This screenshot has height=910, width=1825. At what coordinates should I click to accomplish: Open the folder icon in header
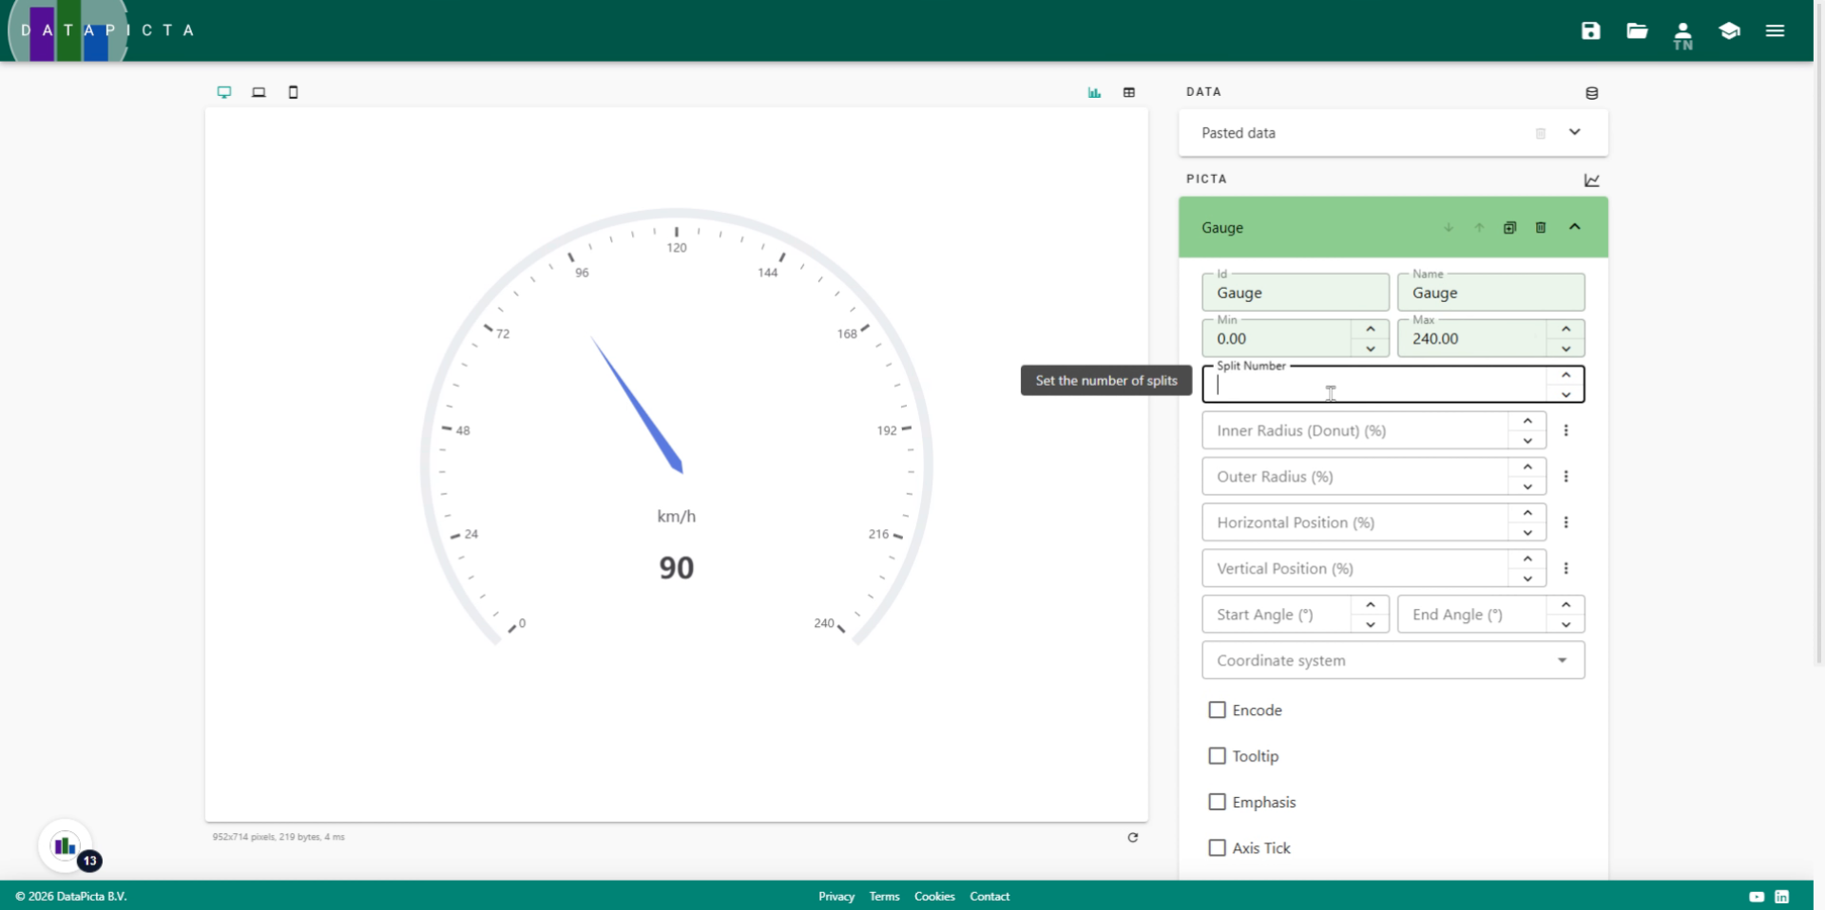(x=1637, y=30)
